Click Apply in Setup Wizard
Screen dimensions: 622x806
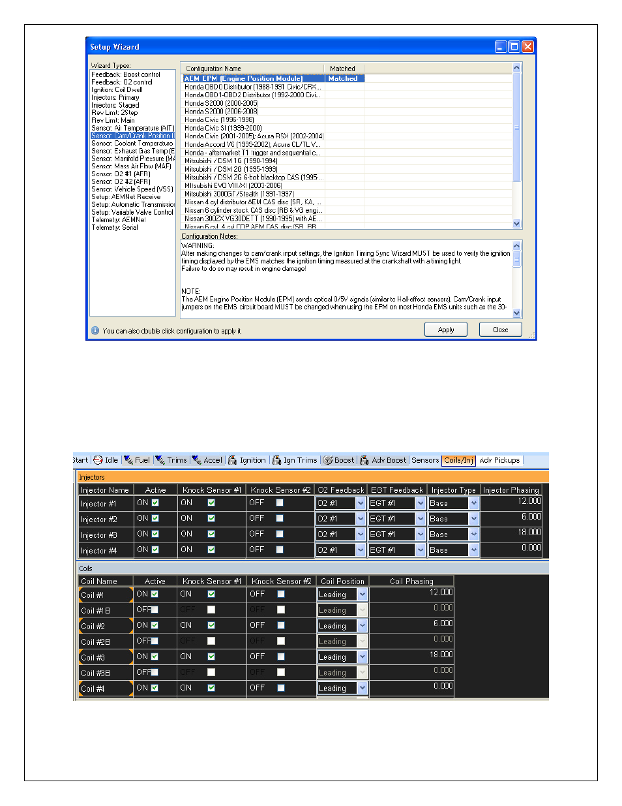tap(446, 330)
